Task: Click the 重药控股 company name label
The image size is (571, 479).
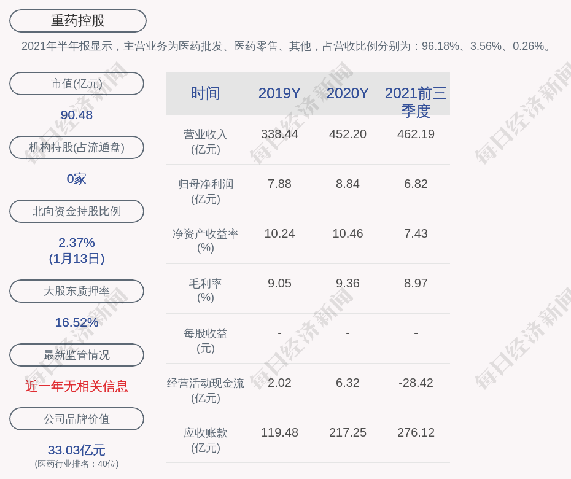Action: (77, 21)
